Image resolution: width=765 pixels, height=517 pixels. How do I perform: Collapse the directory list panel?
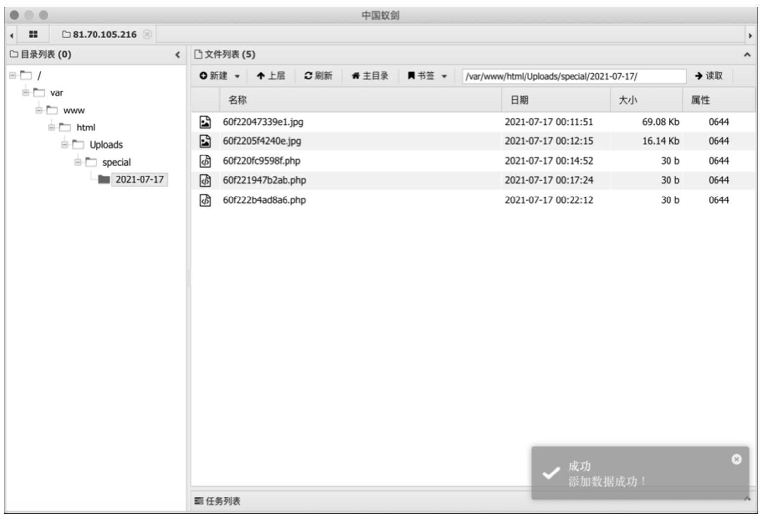coord(177,55)
